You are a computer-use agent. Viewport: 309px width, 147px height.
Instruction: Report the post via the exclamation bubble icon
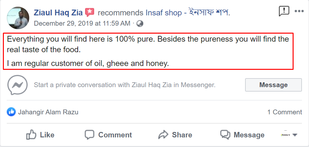tap(284, 11)
